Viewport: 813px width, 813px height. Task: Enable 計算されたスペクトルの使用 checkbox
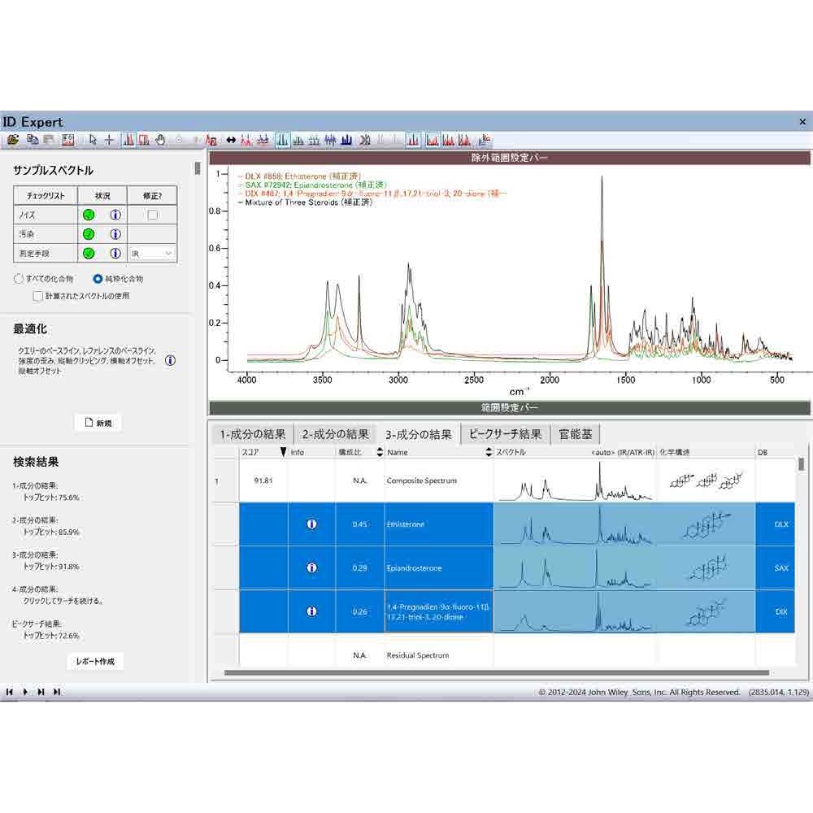pos(37,296)
